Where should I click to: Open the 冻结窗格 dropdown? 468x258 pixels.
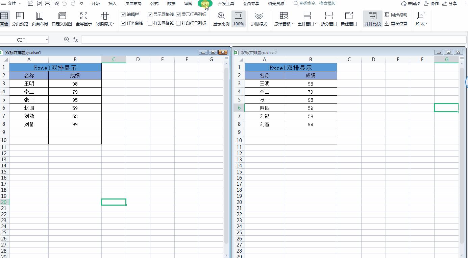(284, 19)
